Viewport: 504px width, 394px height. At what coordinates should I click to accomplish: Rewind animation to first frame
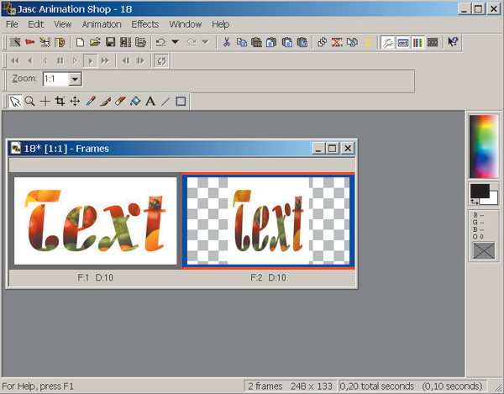click(15, 60)
